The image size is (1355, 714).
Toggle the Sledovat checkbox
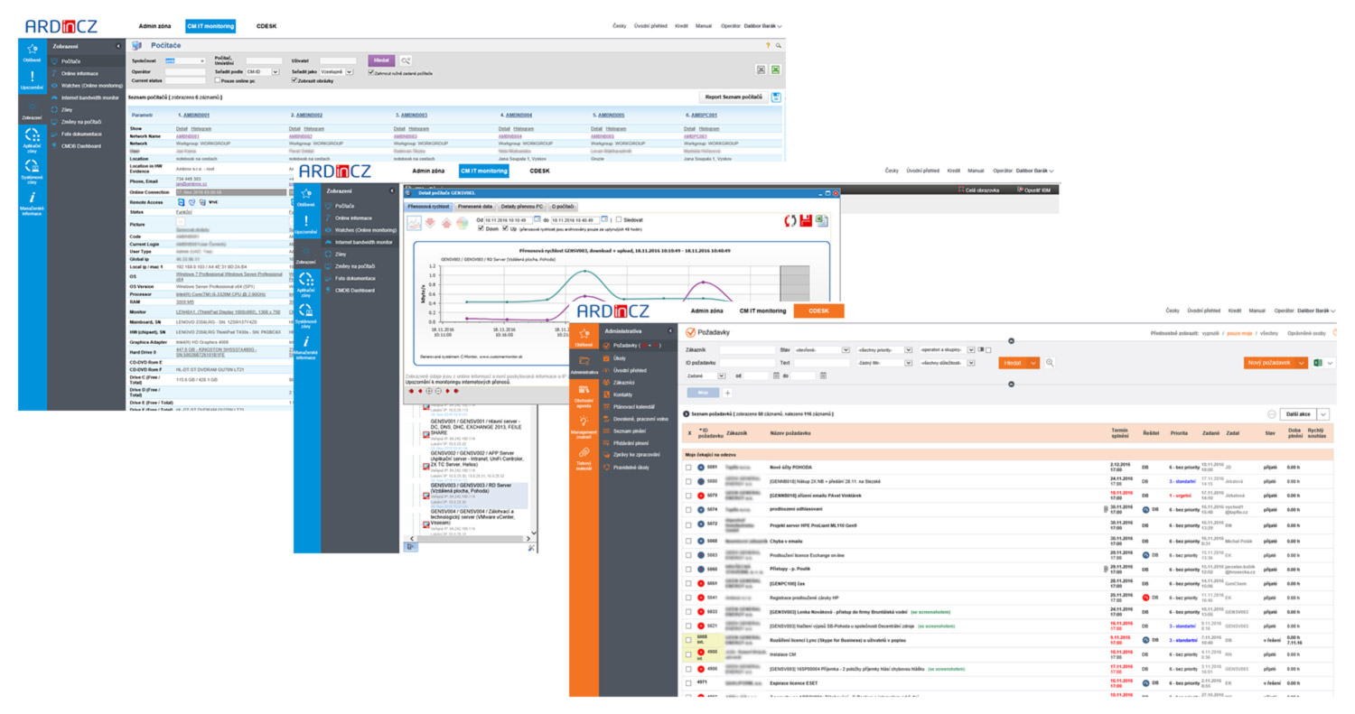[619, 218]
